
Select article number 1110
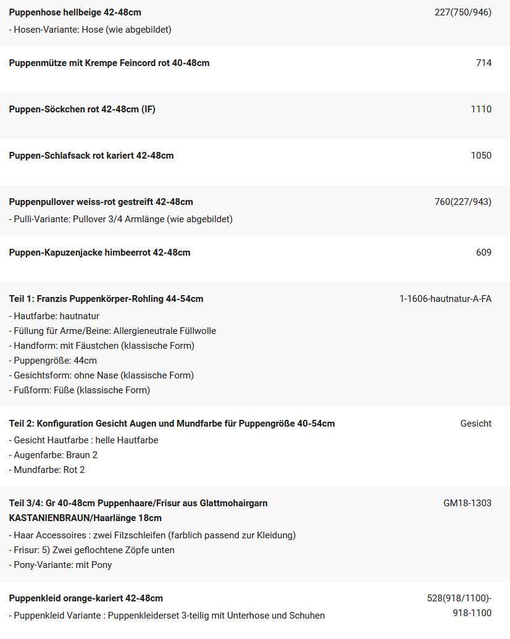click(x=481, y=109)
